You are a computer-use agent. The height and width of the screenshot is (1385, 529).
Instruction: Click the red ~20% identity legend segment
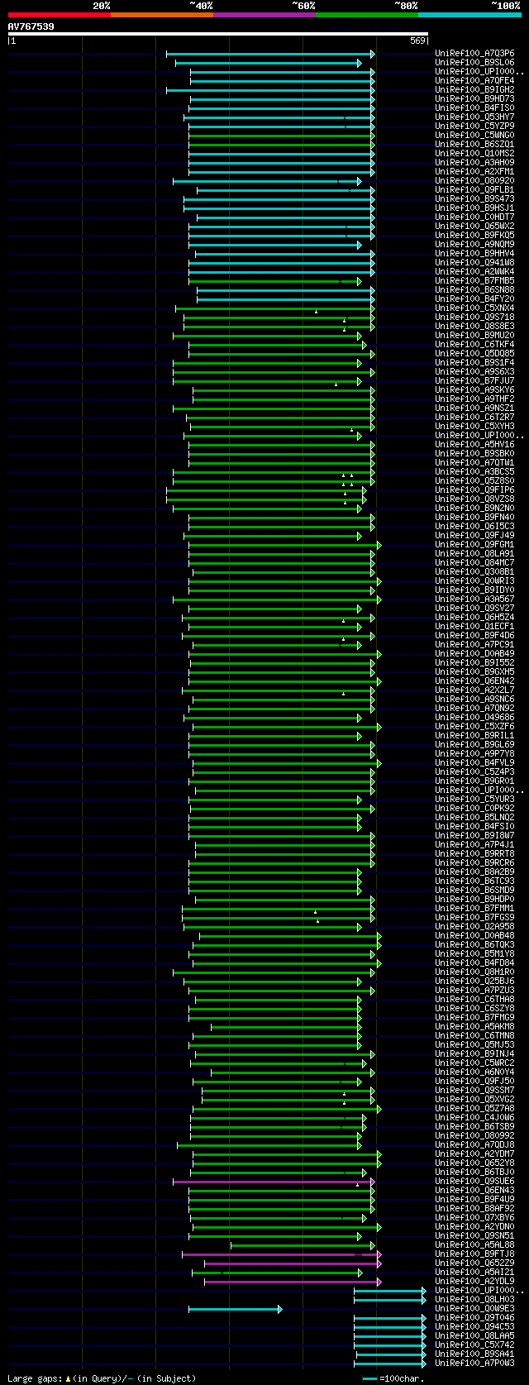point(60,15)
